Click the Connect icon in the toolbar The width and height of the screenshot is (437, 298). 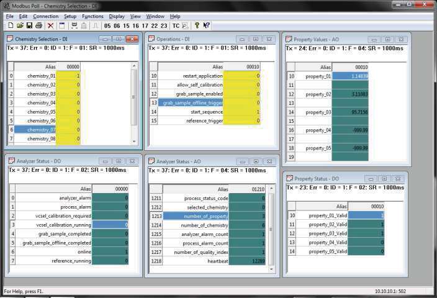(x=74, y=25)
